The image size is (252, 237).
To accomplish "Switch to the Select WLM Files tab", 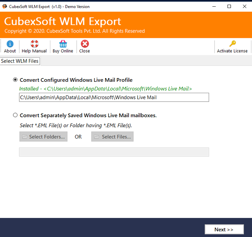I will tap(20, 61).
